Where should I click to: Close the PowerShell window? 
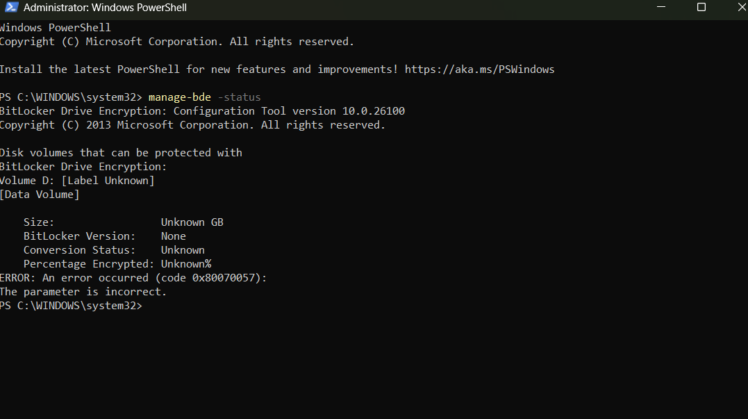[740, 7]
